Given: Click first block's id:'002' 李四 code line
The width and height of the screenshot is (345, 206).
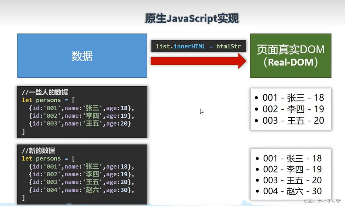Looking at the screenshot, I should click(81, 116).
